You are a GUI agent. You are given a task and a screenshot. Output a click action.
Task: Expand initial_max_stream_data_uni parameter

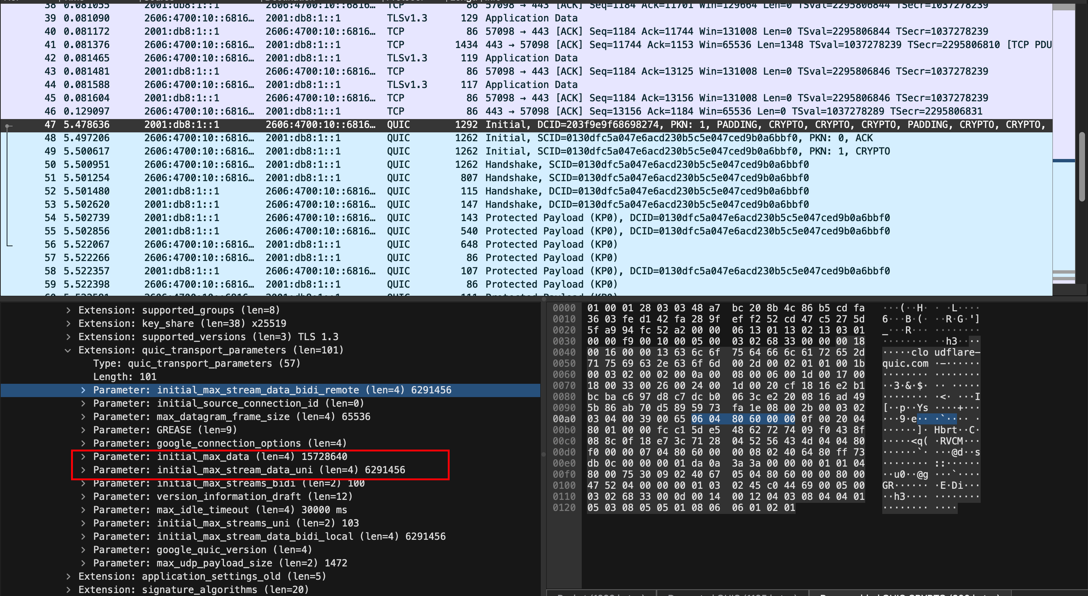click(83, 470)
